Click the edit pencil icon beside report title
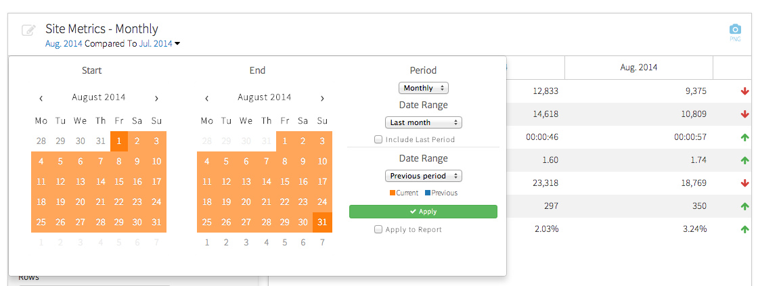The height and width of the screenshot is (286, 758). coord(28,30)
